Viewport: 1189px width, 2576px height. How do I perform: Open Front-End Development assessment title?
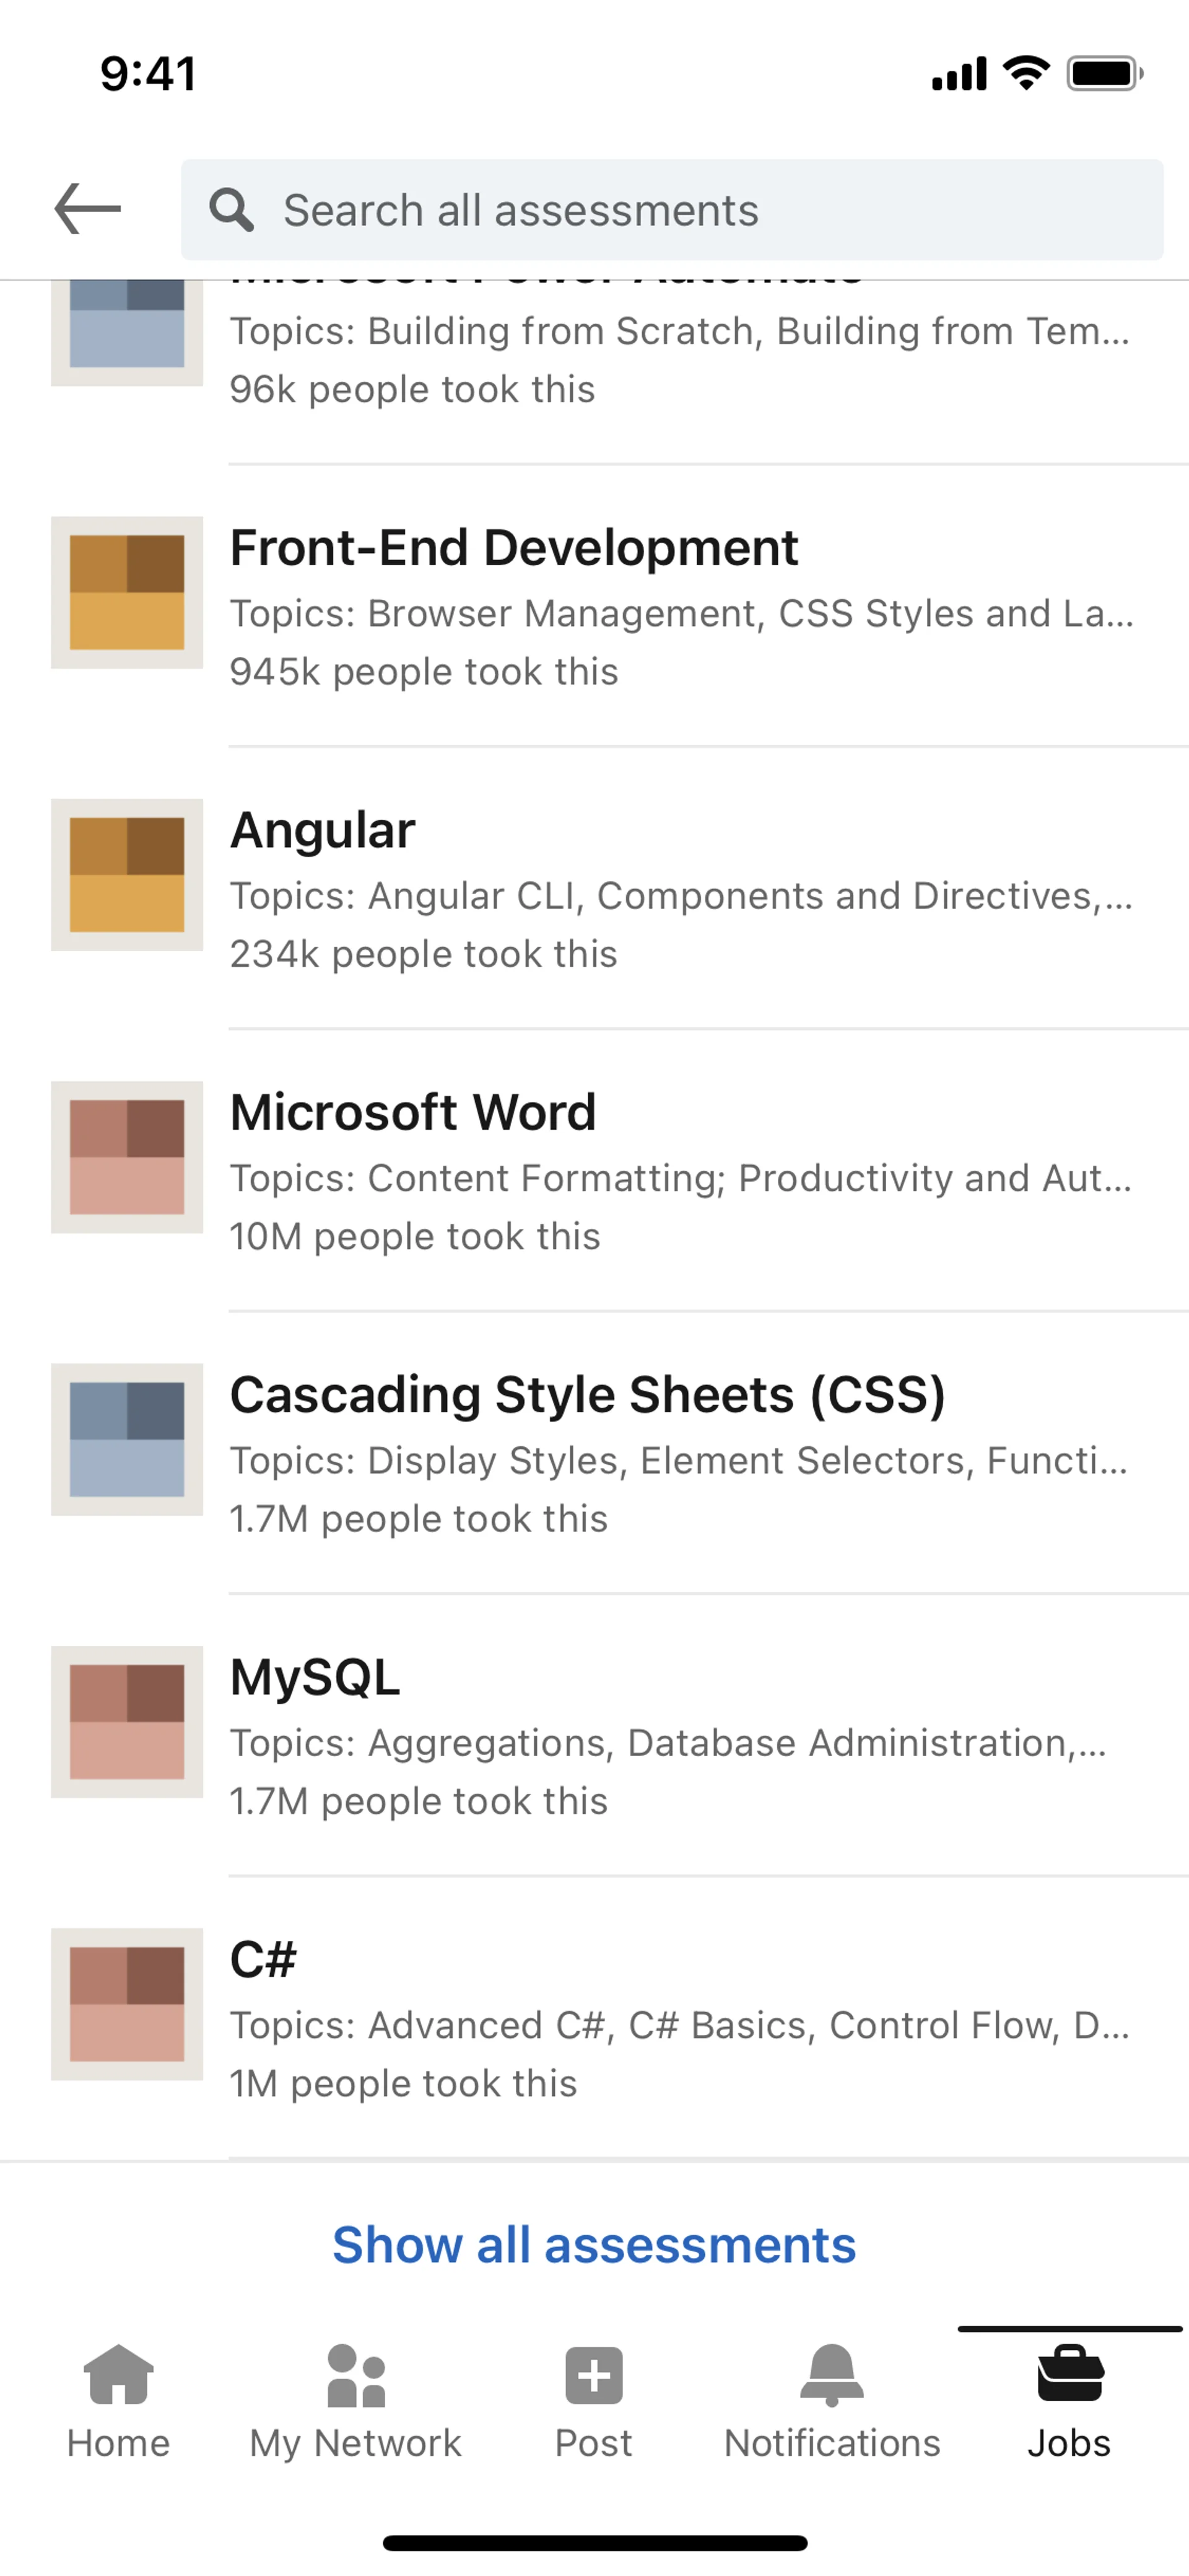pos(513,548)
